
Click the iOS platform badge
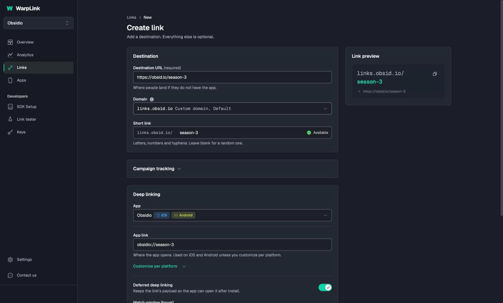click(162, 216)
